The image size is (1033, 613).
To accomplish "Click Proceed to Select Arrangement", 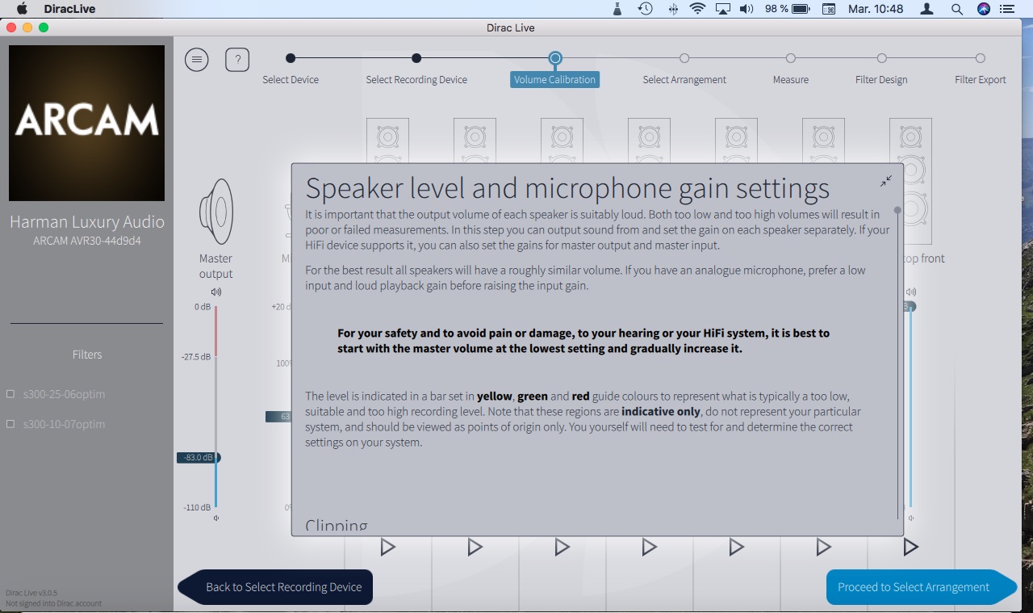I will (x=921, y=587).
